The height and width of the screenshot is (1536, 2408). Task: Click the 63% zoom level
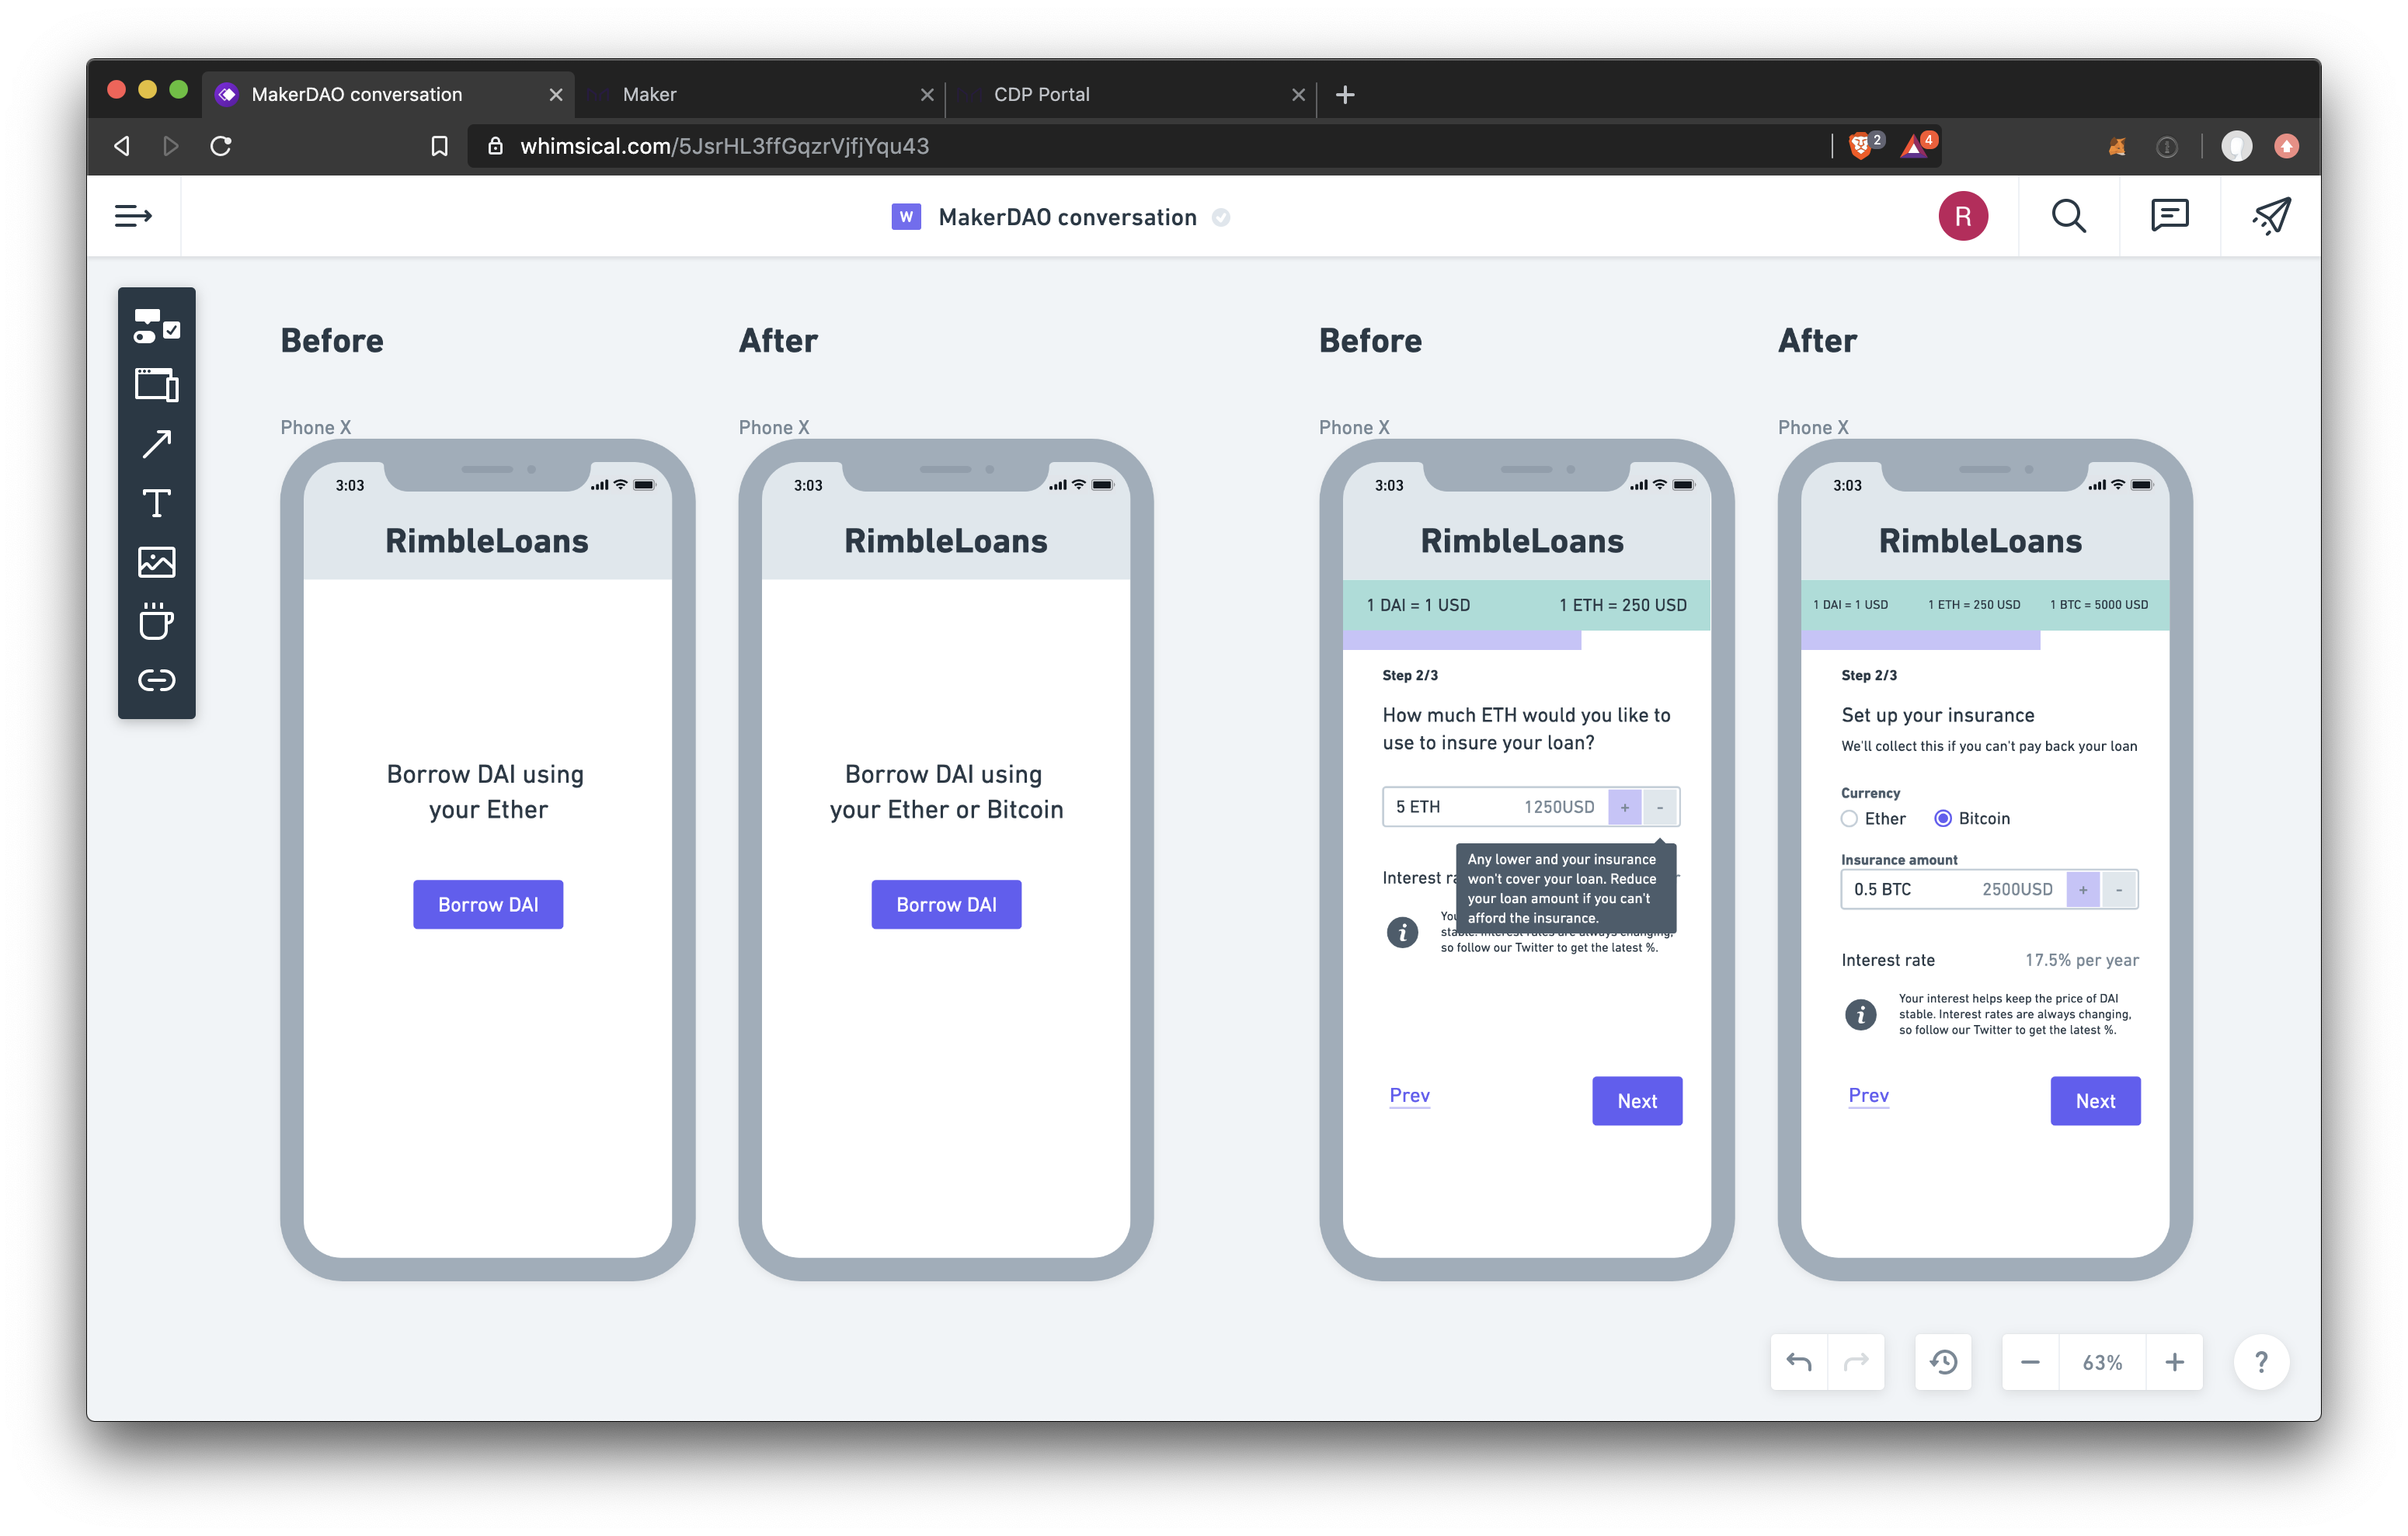pyautogui.click(x=2101, y=1362)
